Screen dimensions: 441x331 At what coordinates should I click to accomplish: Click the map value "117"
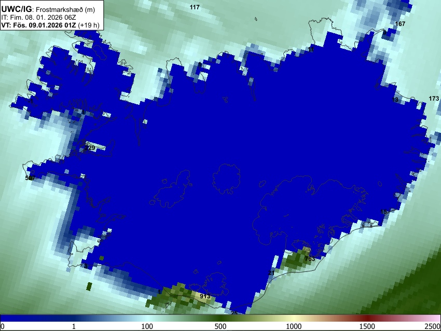pos(195,7)
